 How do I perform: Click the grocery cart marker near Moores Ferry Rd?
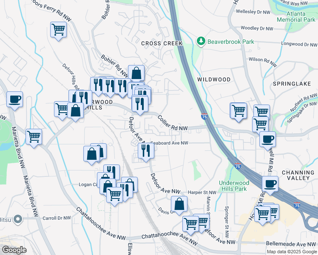59,30
